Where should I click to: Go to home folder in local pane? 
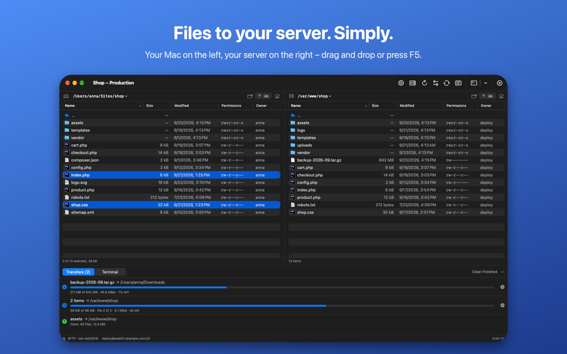click(x=277, y=96)
